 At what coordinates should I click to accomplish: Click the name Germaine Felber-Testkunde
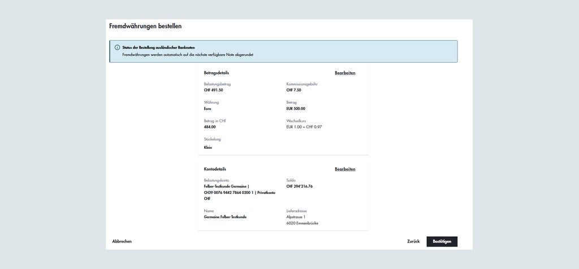(225, 217)
